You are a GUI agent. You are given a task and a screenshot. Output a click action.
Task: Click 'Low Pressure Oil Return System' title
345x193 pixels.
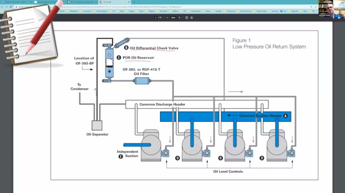[269, 47]
